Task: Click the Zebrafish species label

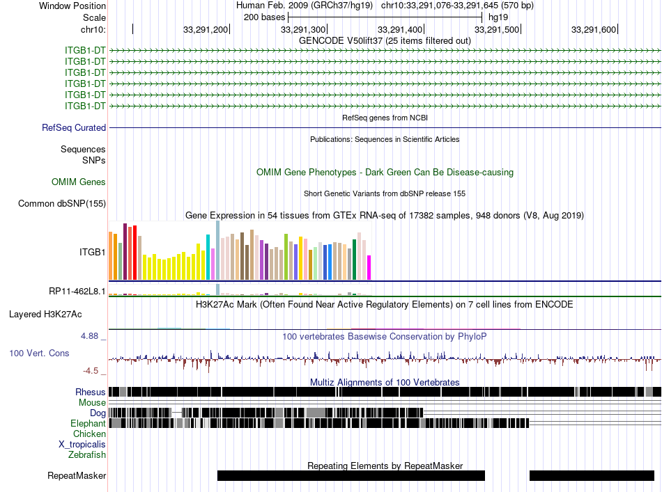Action: point(87,455)
